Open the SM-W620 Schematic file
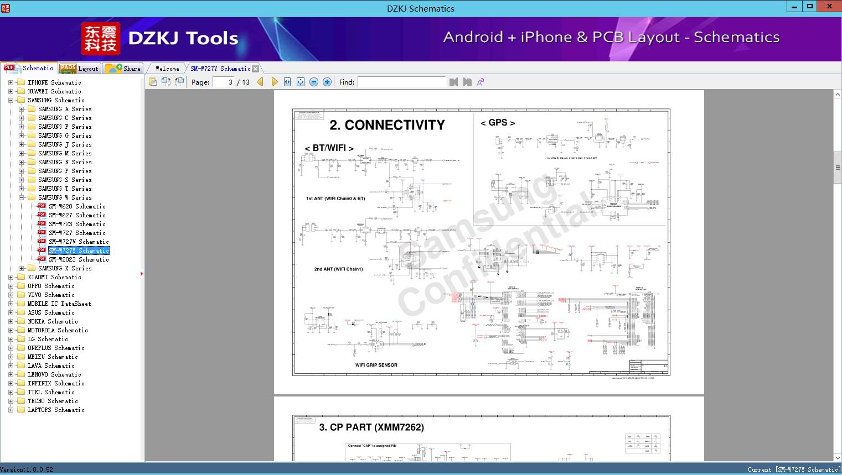Viewport: 842px width, 475px height. tap(77, 206)
